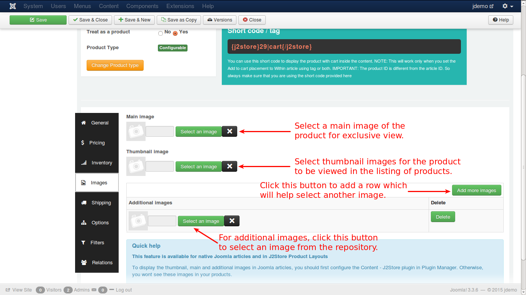Open the Users menu
The height and width of the screenshot is (295, 526).
(x=59, y=6)
